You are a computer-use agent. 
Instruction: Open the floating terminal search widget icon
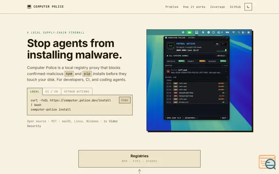(267, 162)
